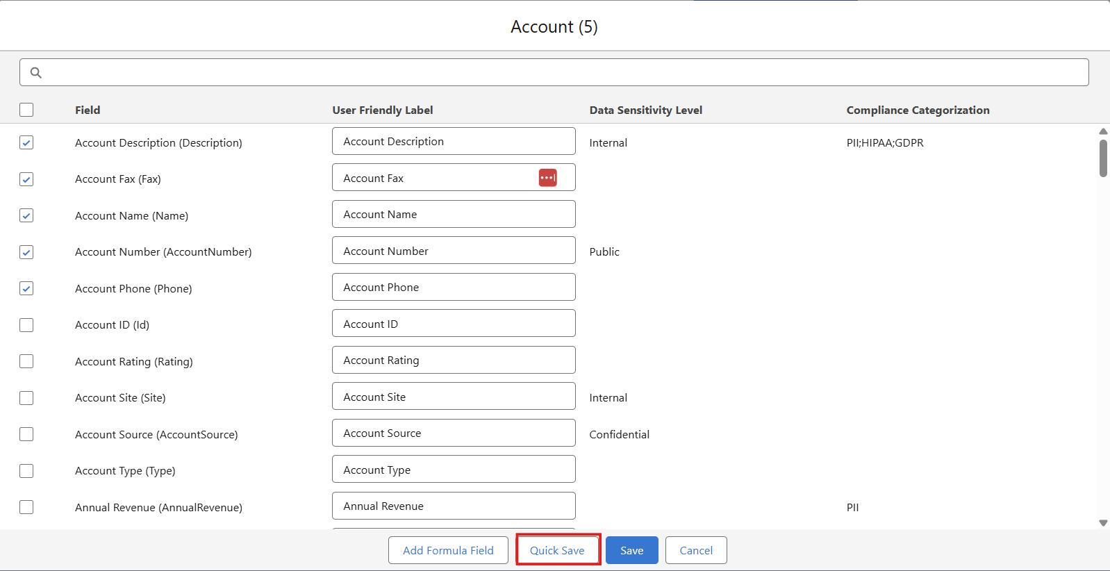
Task: Check the Account ID checkbox
Action: (x=26, y=325)
